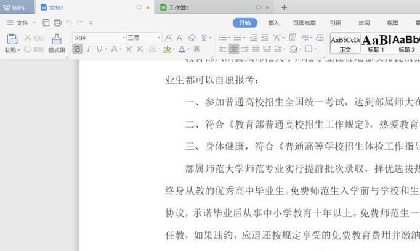Click the sort/text direction button
The image size is (420, 251).
pos(306,38)
